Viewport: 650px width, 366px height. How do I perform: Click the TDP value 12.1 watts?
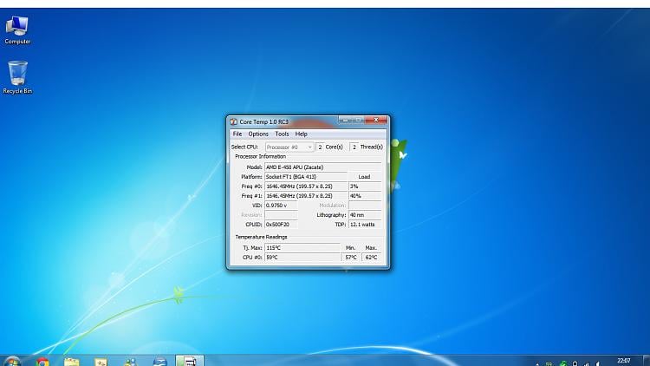(365, 225)
